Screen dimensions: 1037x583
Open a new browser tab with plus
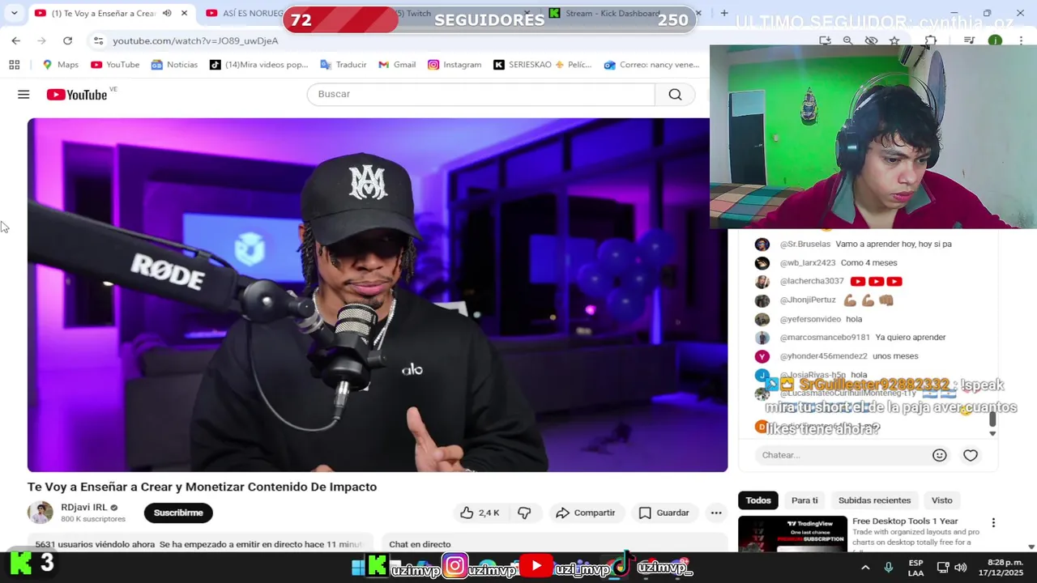click(724, 14)
